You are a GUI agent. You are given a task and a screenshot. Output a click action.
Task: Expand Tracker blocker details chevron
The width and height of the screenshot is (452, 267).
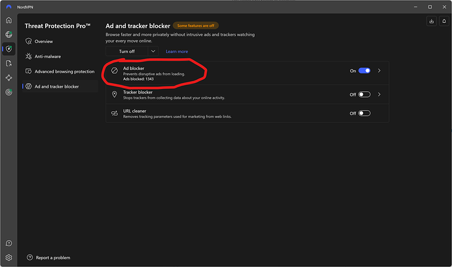point(379,94)
